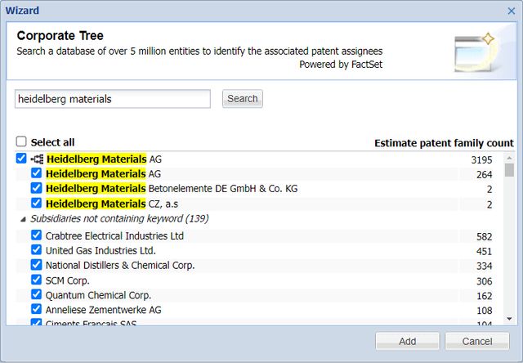Close the Wizard dialog

point(511,11)
